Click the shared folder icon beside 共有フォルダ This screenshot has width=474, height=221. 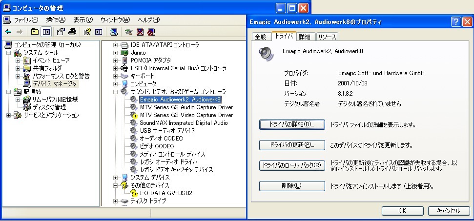[x=27, y=68]
